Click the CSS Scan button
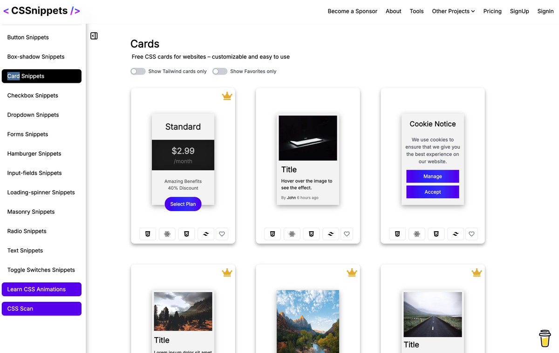559x353 pixels. pyautogui.click(x=41, y=309)
